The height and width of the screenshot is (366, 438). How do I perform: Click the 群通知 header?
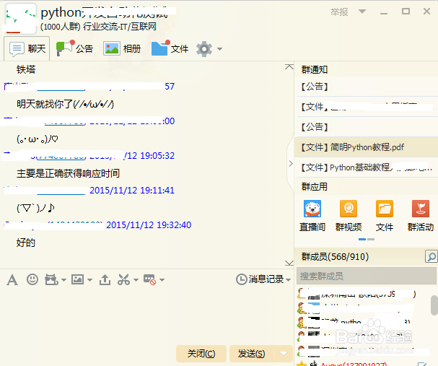[315, 69]
